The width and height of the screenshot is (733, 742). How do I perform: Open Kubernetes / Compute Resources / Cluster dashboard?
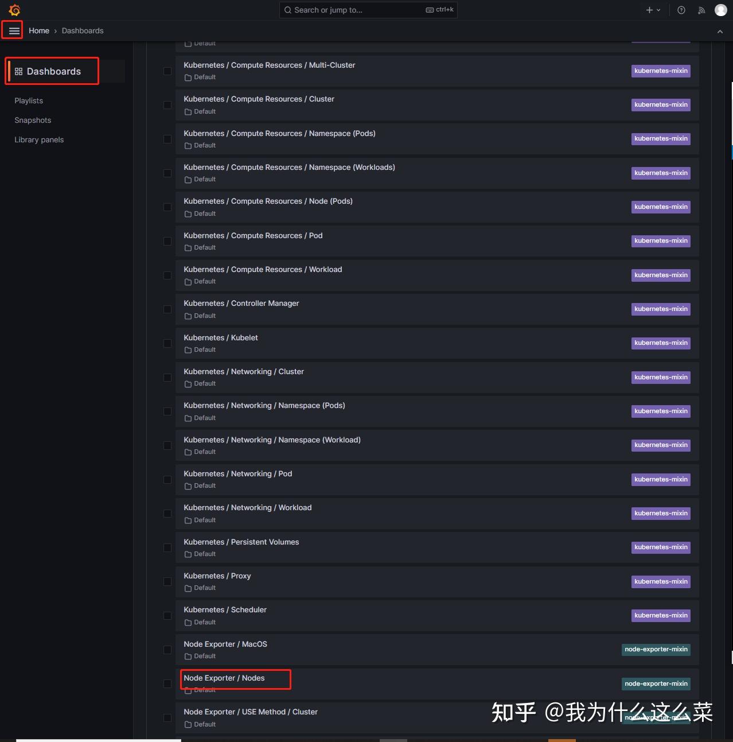coord(259,99)
